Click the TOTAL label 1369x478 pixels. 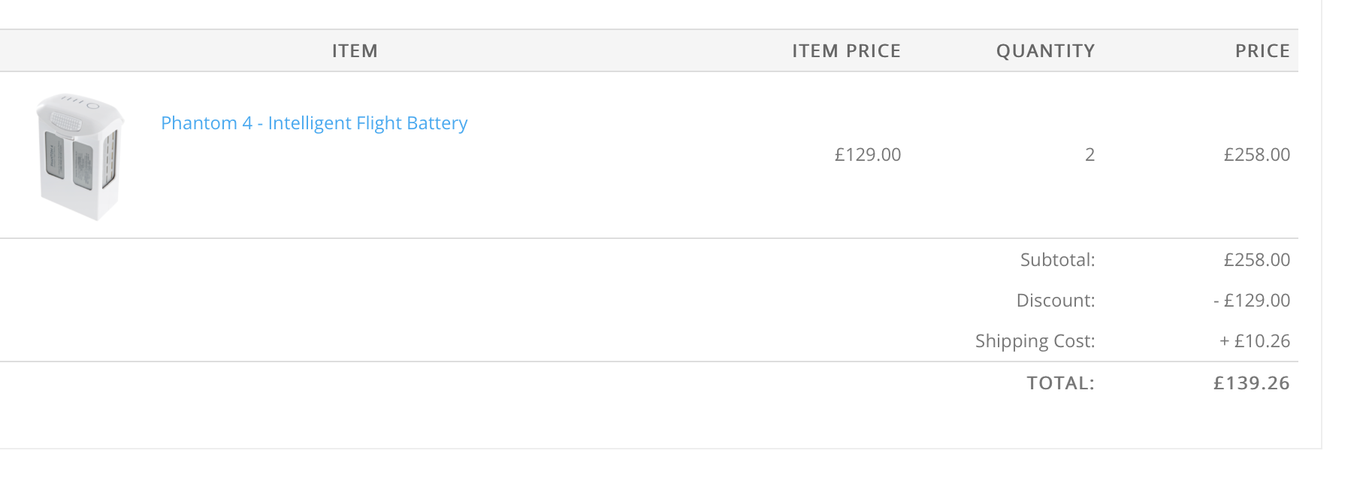pos(1061,383)
